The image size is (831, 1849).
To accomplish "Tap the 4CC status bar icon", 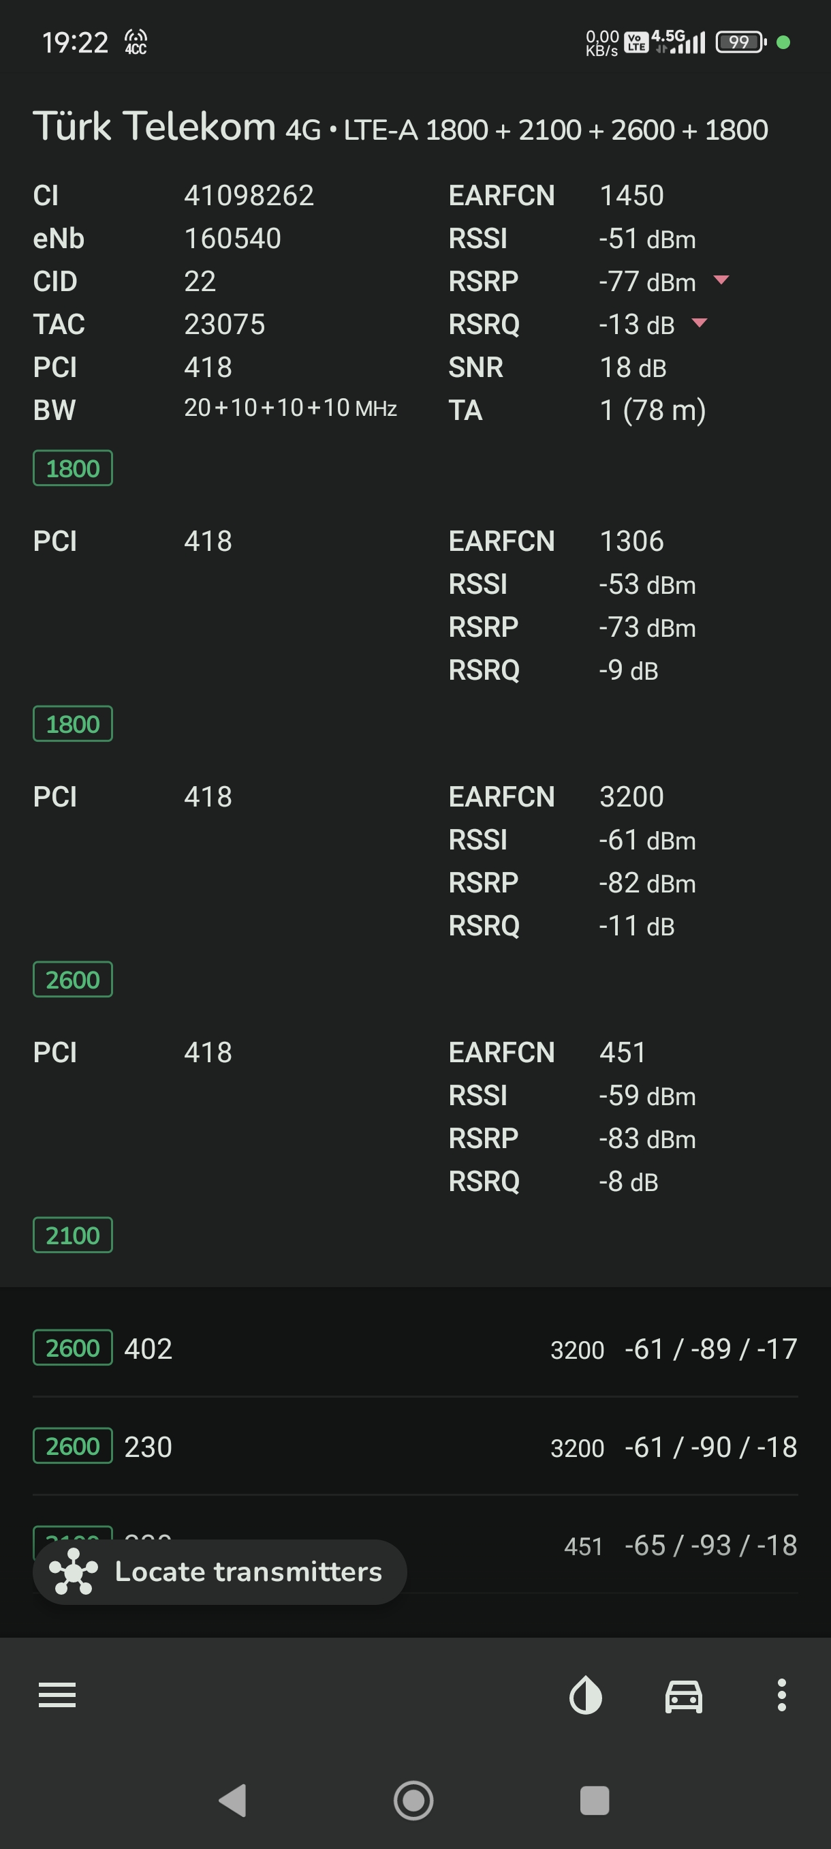I will point(136,42).
